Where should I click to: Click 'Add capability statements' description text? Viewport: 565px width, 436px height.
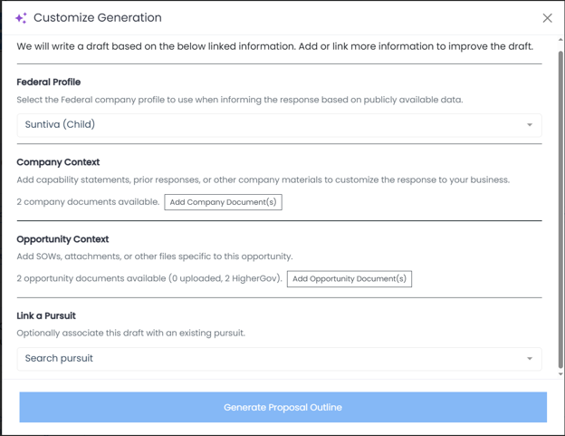(263, 179)
